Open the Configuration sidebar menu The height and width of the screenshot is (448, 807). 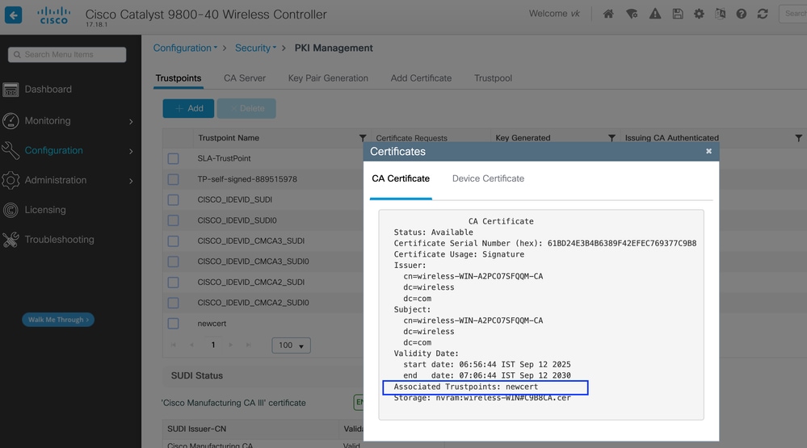(53, 150)
